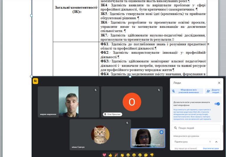Click Мікрофони всіх учасників вимкнено button
This screenshot has height=157, width=226.
click(x=187, y=91)
